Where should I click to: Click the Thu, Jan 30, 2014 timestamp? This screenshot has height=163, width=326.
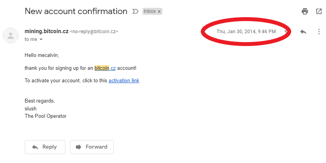[x=246, y=32]
